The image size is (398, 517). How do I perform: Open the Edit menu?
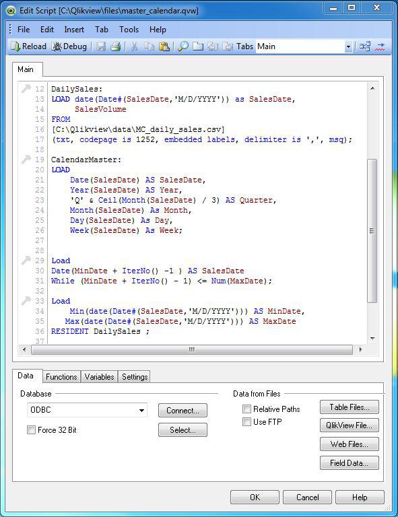click(47, 30)
